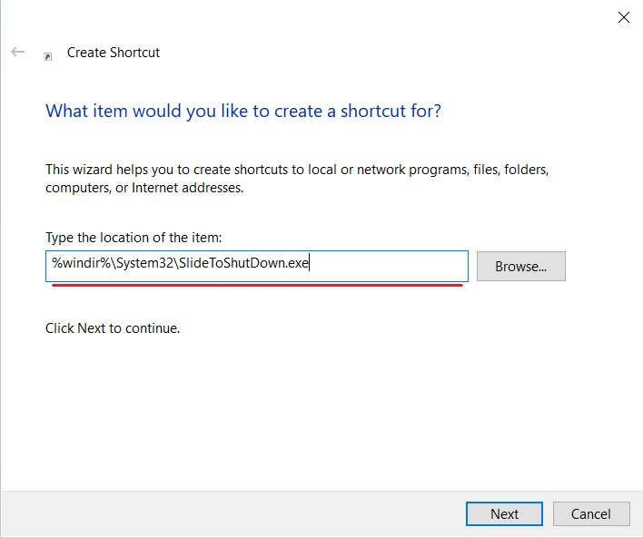
Task: Click the empty gray footer bar area
Action: [x=227, y=513]
